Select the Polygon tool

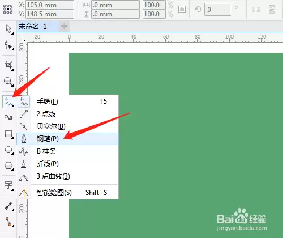coord(8,166)
